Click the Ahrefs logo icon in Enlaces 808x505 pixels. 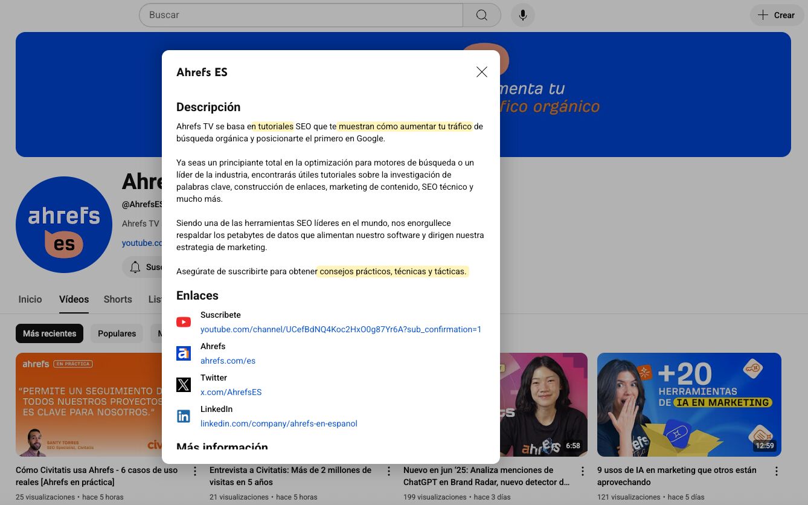tap(184, 353)
